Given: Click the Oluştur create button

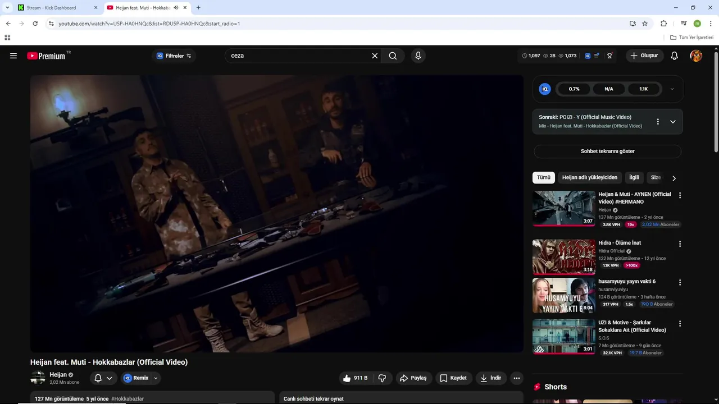Looking at the screenshot, I should [x=644, y=56].
